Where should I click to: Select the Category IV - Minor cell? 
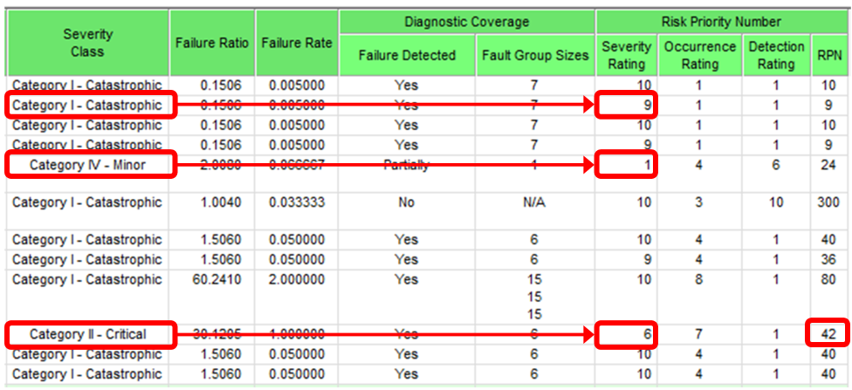[x=87, y=164]
